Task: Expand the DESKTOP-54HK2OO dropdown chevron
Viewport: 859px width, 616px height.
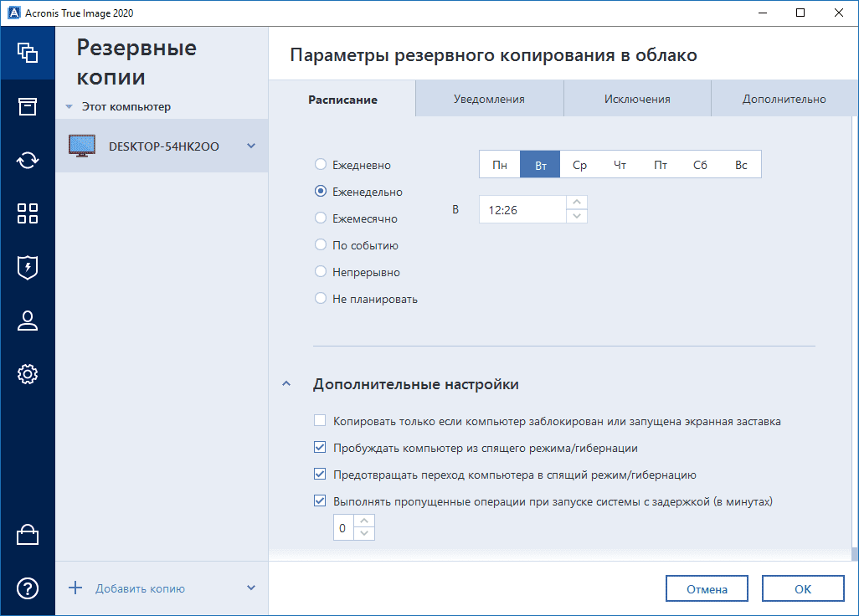Action: pyautogui.click(x=251, y=146)
